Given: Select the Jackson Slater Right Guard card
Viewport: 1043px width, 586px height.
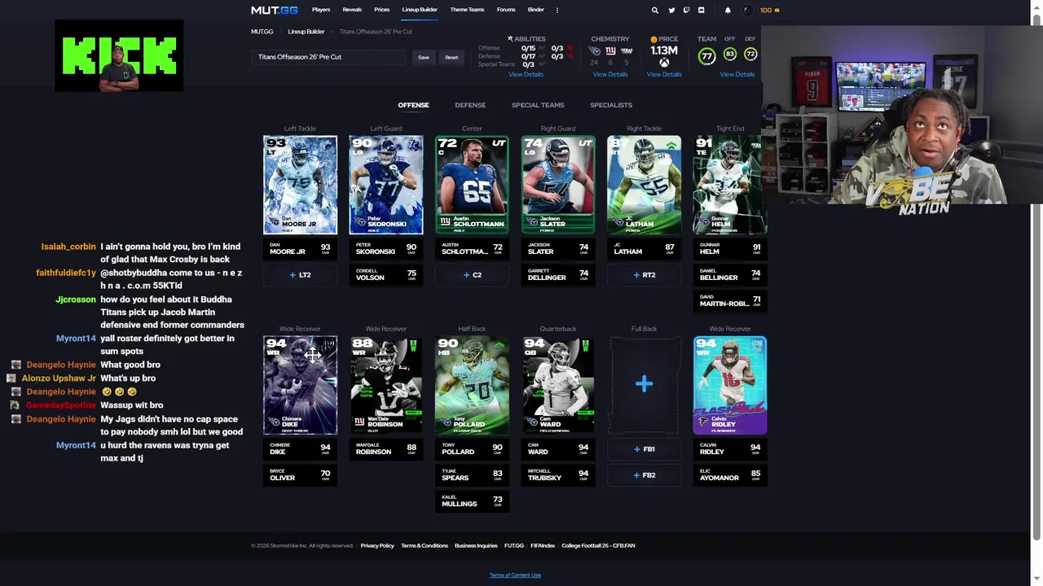Looking at the screenshot, I should click(x=558, y=185).
